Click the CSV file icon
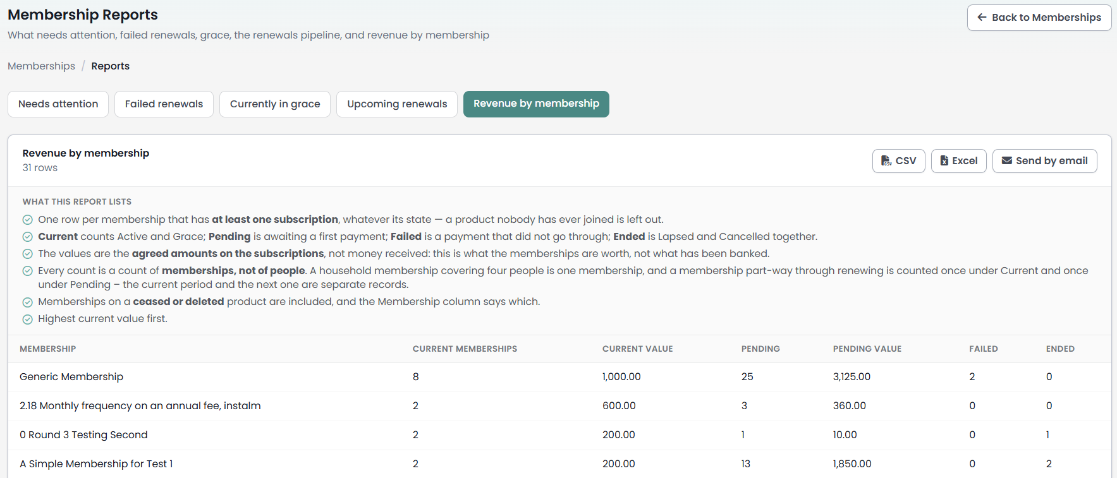This screenshot has height=478, width=1117. (886, 161)
